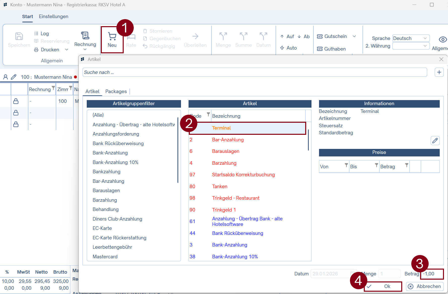Toggle the Allgemein eye visibility icon

[x=442, y=39]
